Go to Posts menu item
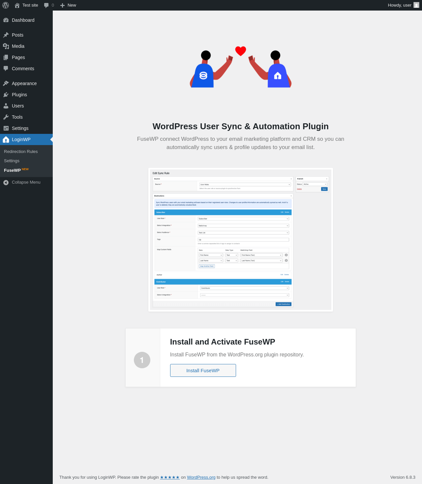The width and height of the screenshot is (422, 484). 26,35
